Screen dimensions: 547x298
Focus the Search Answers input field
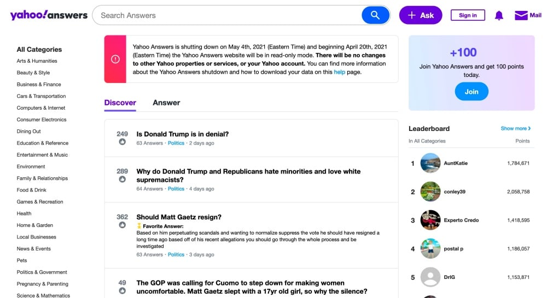pyautogui.click(x=227, y=15)
